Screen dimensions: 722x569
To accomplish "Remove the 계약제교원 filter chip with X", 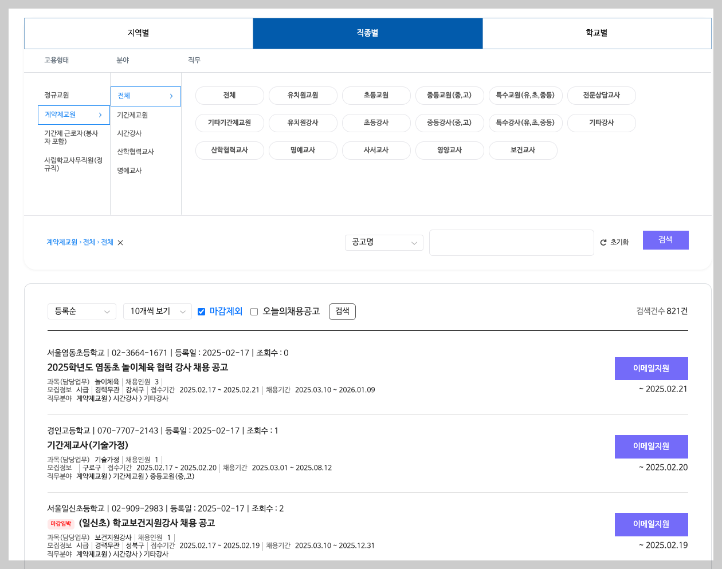I will (x=120, y=243).
